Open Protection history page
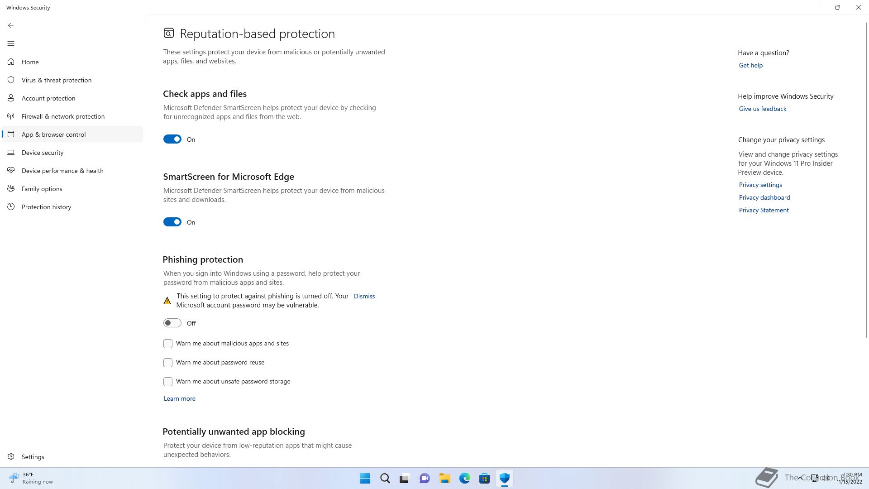 tap(72, 206)
